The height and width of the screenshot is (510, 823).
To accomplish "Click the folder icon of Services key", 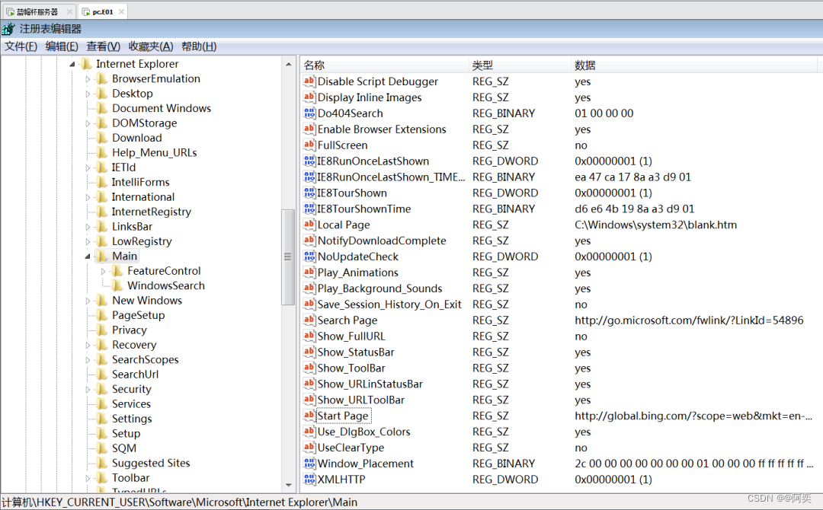I will pos(102,404).
